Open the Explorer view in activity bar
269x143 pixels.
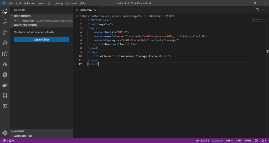pos(5,12)
